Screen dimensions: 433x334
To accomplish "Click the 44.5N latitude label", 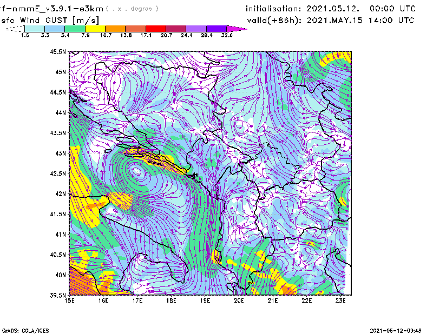I will [58, 92].
